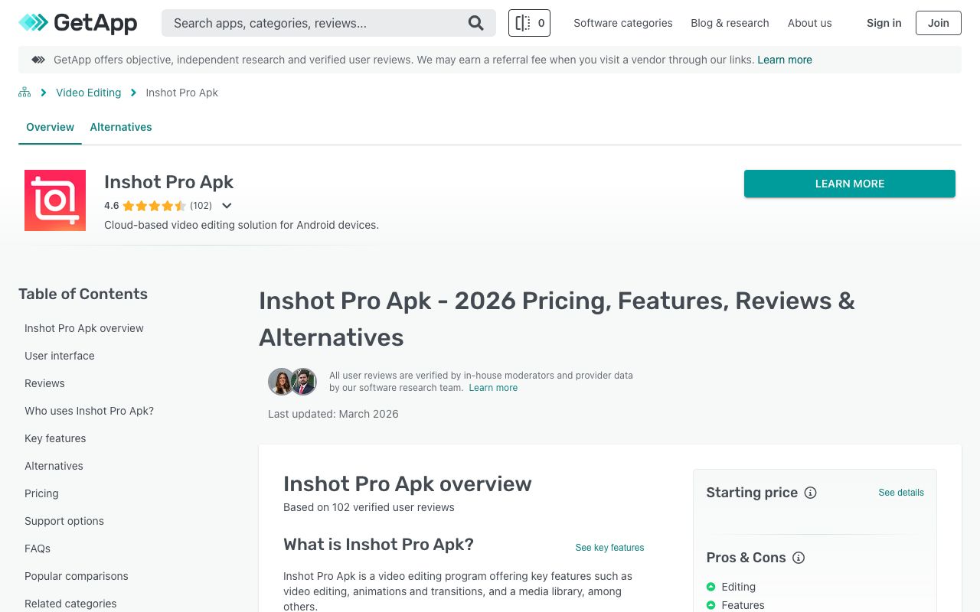This screenshot has width=980, height=612.
Task: Click Learn more in the disclosure banner
Action: tap(785, 60)
